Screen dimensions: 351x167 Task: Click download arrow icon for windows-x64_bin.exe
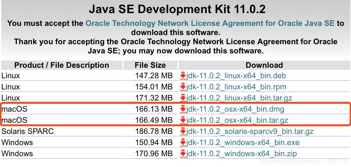[183, 142]
